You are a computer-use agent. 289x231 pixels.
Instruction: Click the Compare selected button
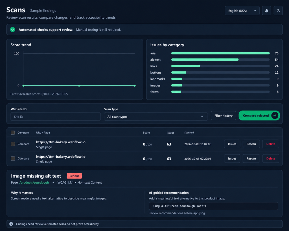(x=259, y=116)
